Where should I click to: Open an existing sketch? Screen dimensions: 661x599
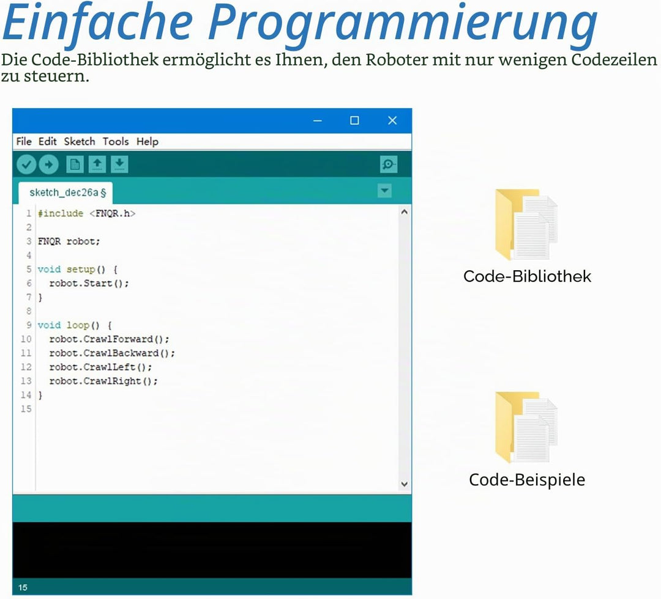pyautogui.click(x=97, y=164)
